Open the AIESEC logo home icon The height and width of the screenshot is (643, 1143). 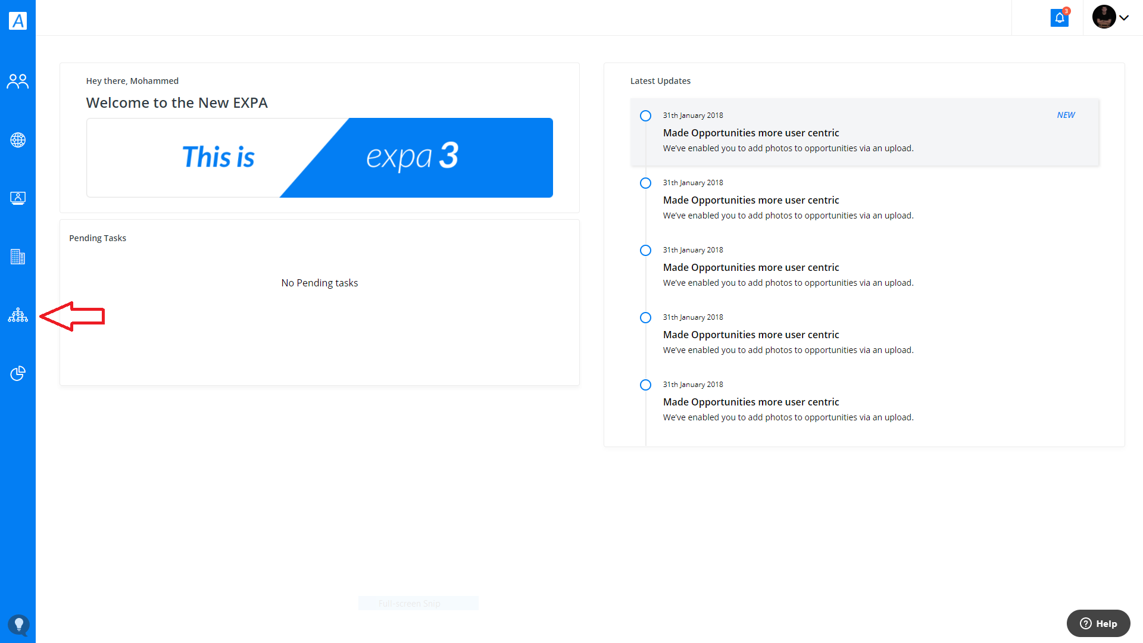[x=18, y=21]
